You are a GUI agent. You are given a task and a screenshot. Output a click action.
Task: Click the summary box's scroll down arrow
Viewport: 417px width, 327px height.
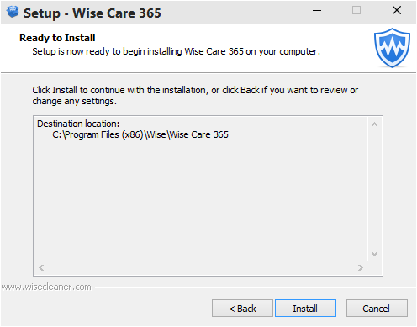point(374,254)
